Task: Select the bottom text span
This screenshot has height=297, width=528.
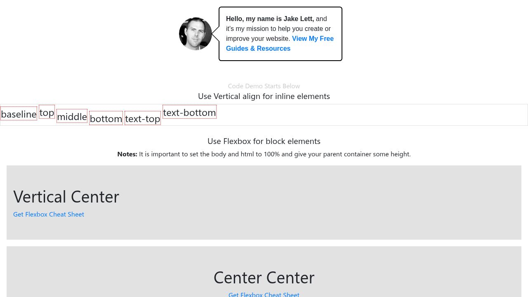Action: pyautogui.click(x=106, y=118)
